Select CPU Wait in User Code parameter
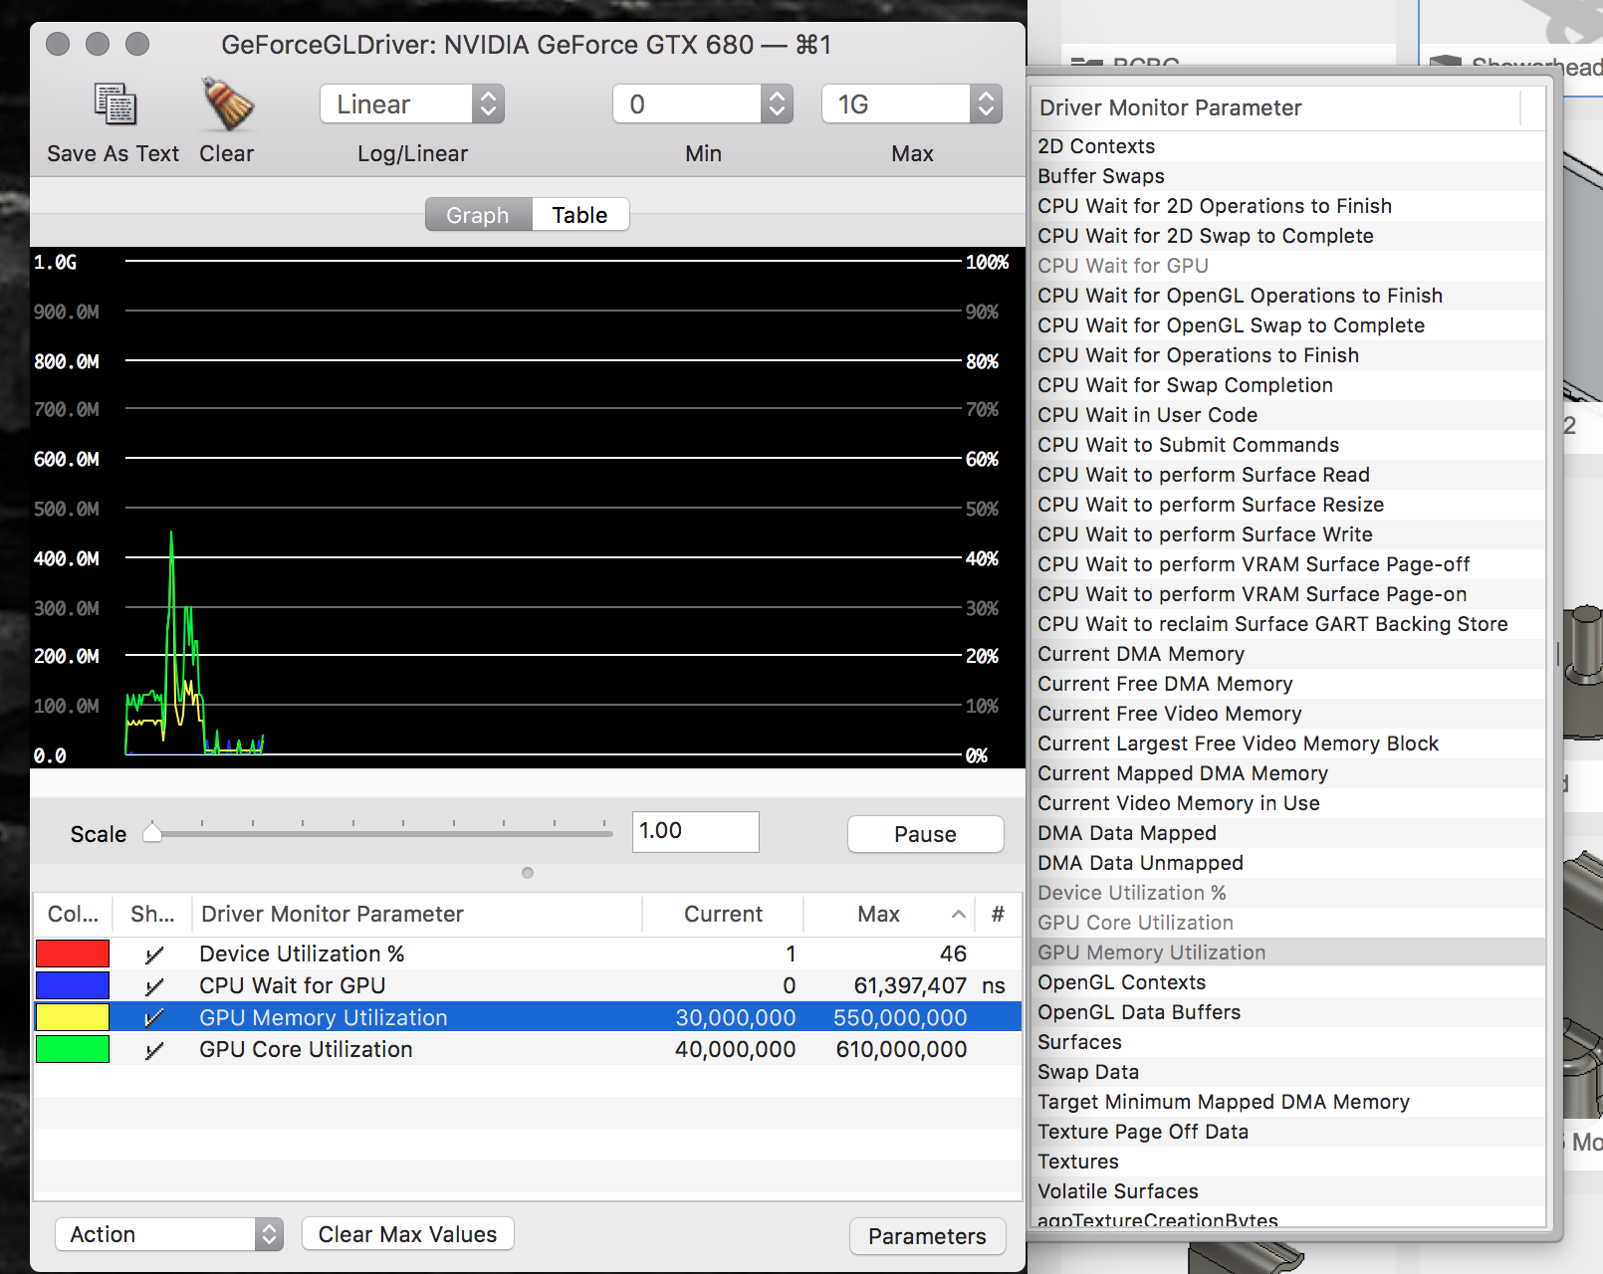This screenshot has width=1603, height=1274. click(1288, 415)
